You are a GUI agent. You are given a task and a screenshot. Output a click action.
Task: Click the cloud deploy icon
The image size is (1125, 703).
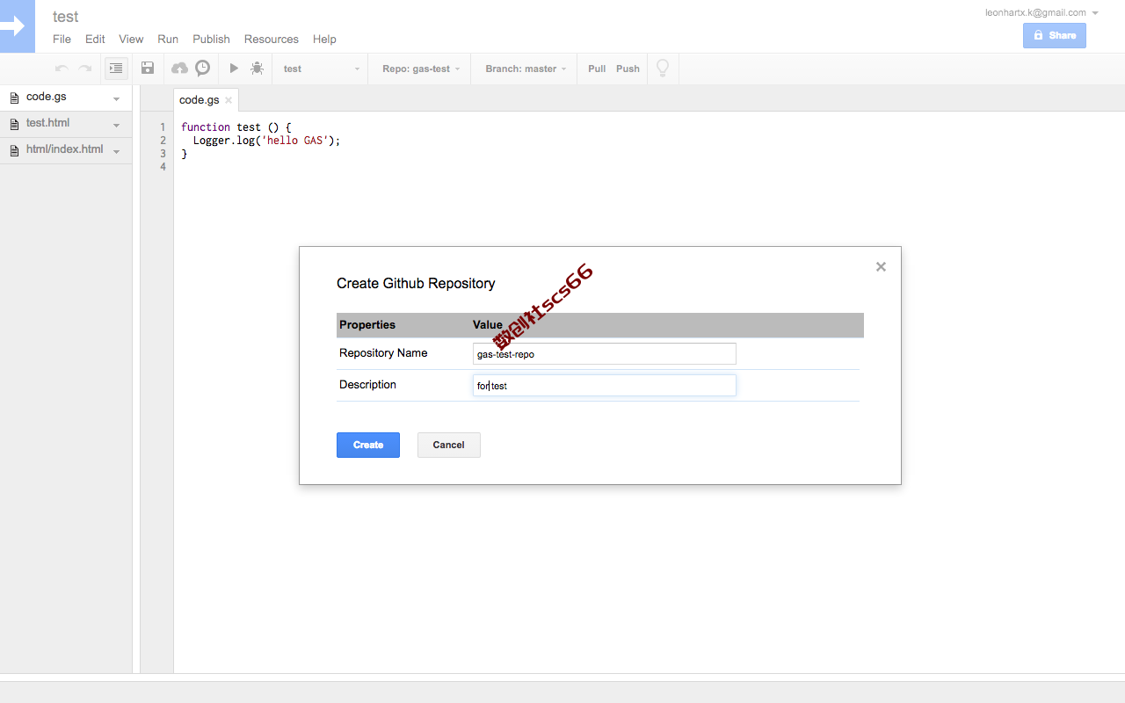coord(179,69)
